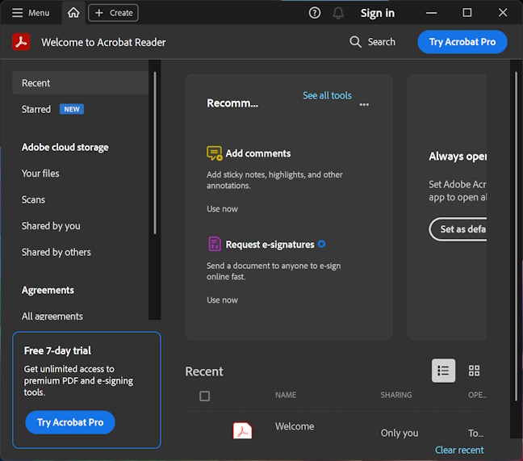Click Try Acrobat Pro in header
The height and width of the screenshot is (461, 523).
point(462,42)
